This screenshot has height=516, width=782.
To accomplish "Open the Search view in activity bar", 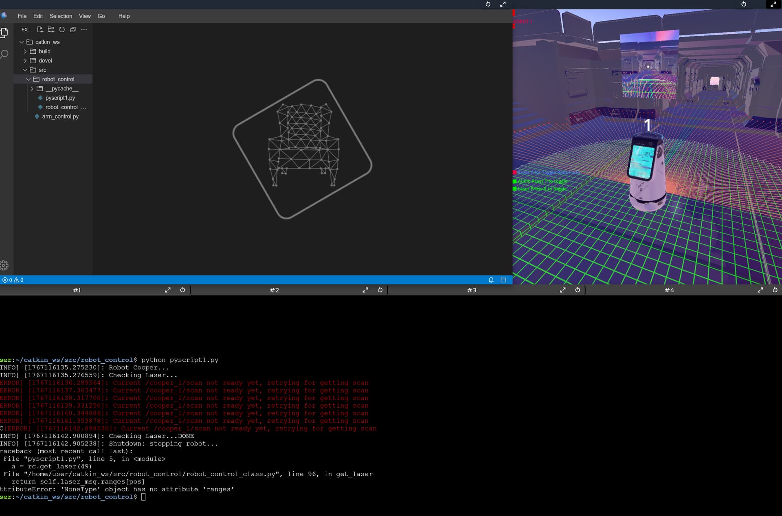I will pyautogui.click(x=4, y=54).
